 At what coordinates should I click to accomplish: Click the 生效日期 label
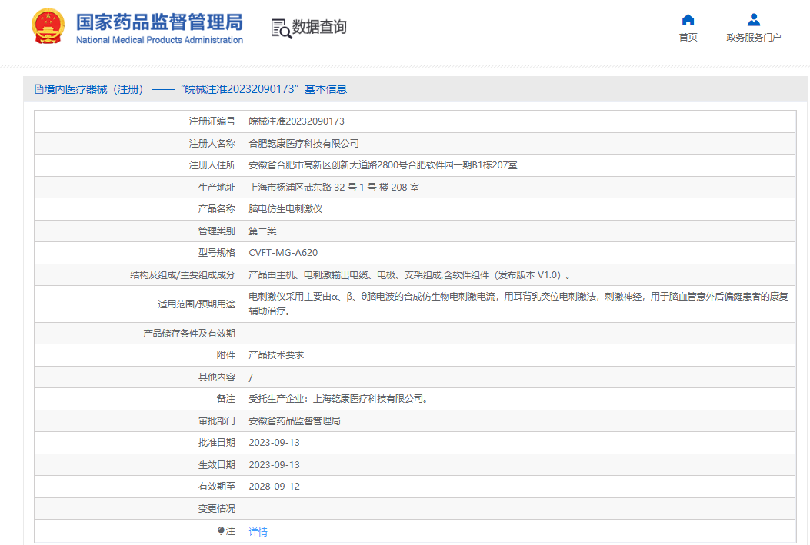pos(216,465)
